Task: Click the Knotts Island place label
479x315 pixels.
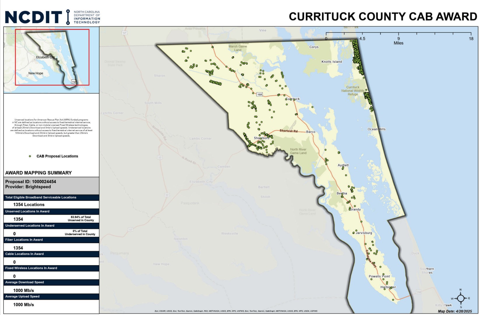Action: tap(331, 62)
